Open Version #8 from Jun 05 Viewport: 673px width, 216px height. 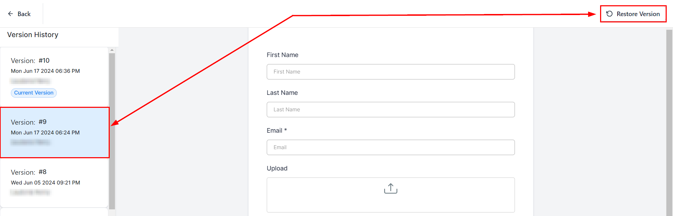54,182
